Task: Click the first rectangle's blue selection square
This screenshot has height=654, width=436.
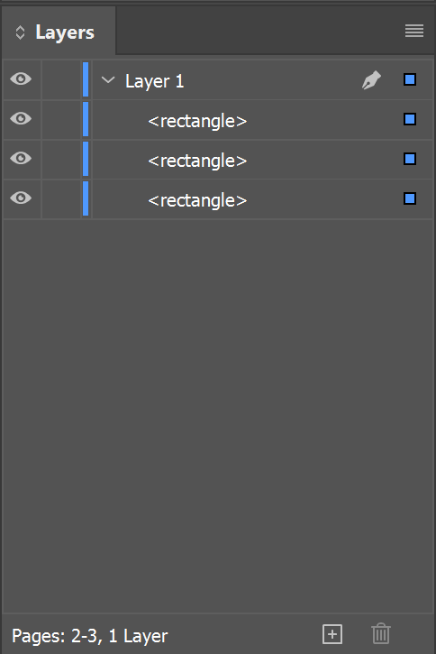Action: [410, 119]
